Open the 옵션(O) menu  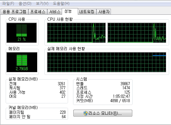[x=25, y=3]
